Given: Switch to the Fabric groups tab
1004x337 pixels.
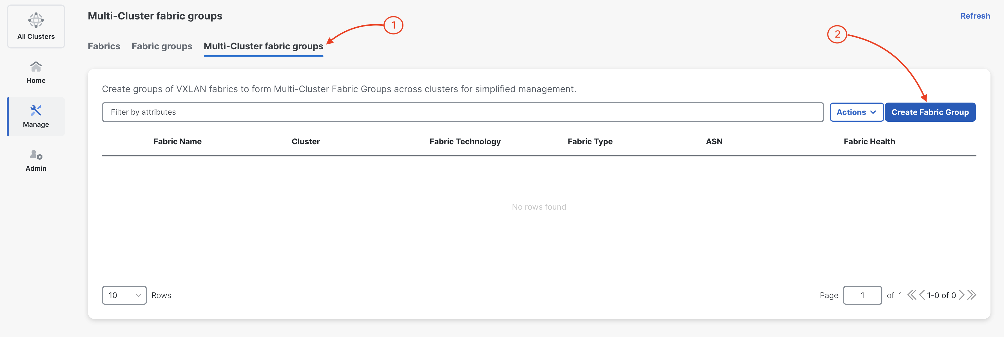Looking at the screenshot, I should click(x=162, y=46).
